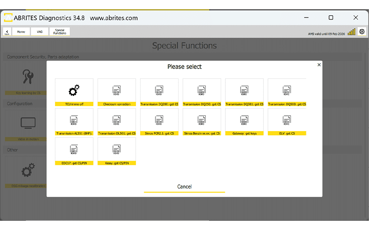Select the TCU immo off function

click(x=74, y=92)
